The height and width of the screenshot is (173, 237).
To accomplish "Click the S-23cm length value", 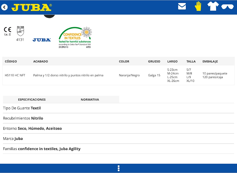I will [x=172, y=70].
